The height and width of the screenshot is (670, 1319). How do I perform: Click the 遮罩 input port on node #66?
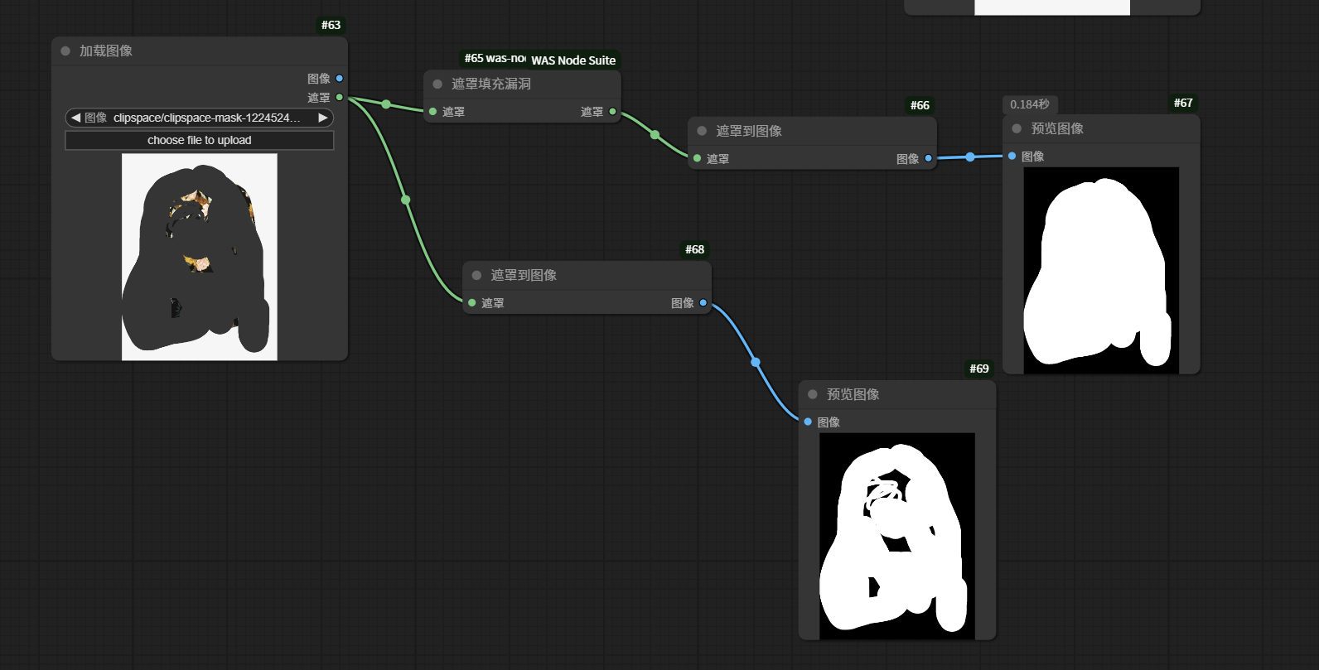[x=697, y=158]
